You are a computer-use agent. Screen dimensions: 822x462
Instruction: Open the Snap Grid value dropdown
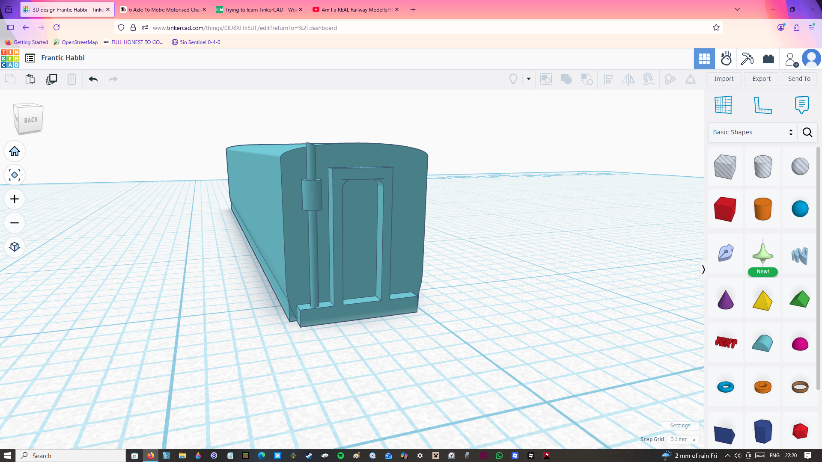tap(682, 439)
